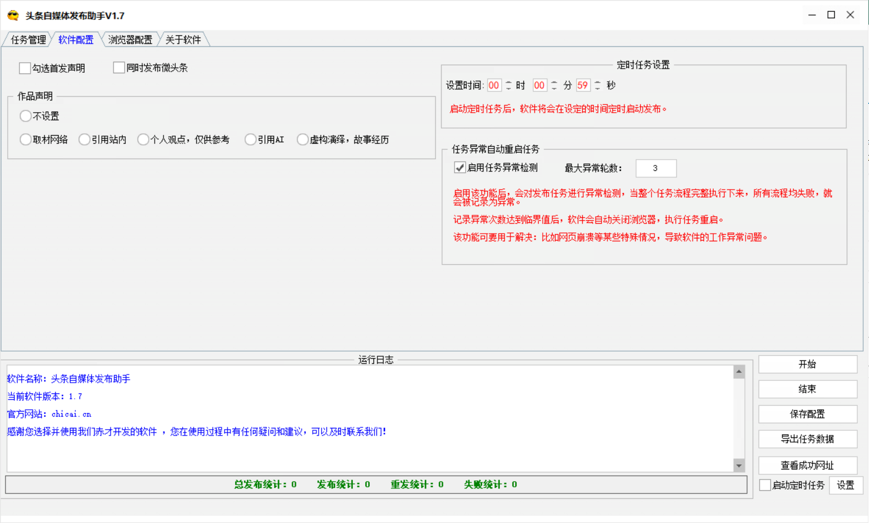The width and height of the screenshot is (869, 523).
Task: Adjust the hours spinner arrows
Action: (509, 85)
